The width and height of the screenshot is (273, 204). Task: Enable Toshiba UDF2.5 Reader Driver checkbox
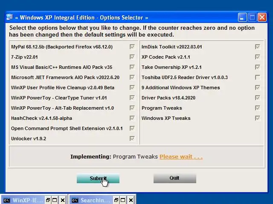coord(258,77)
